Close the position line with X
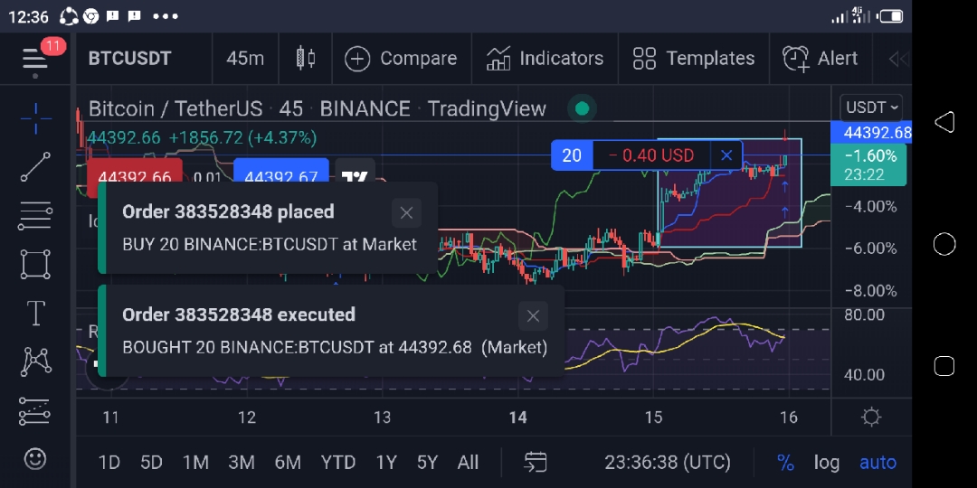Viewport: 977px width, 488px height. (x=726, y=155)
